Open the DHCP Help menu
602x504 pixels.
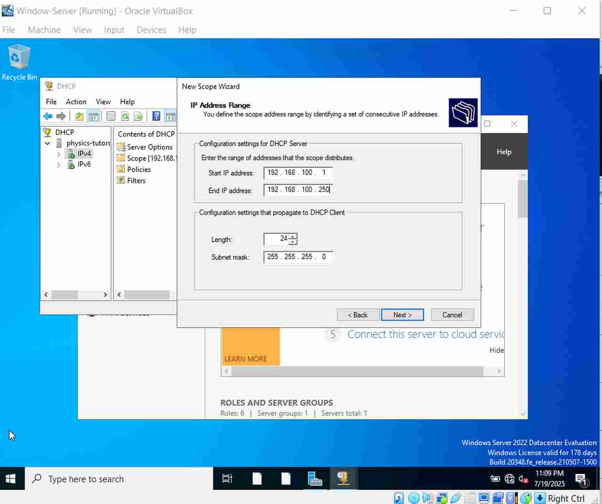point(127,102)
